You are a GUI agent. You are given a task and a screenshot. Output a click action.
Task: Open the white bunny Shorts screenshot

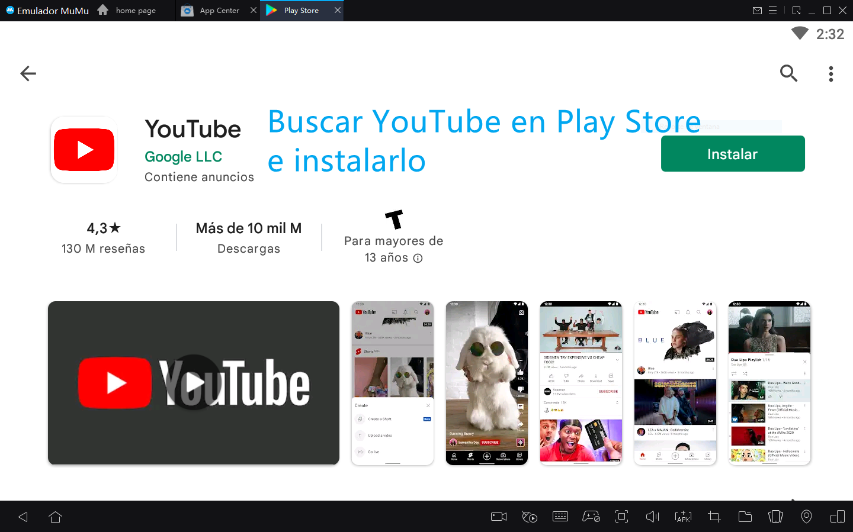486,383
